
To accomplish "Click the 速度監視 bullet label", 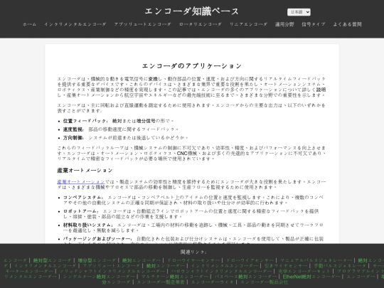I will [73, 129].
